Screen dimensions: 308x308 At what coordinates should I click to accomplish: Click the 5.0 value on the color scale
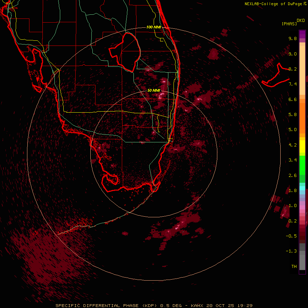click(293, 130)
